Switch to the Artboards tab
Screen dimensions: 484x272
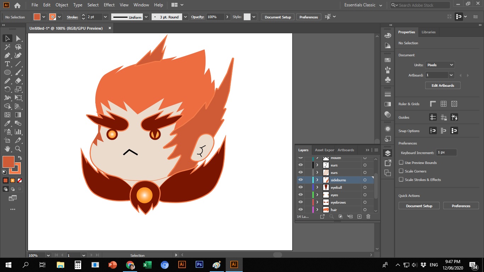click(x=346, y=150)
